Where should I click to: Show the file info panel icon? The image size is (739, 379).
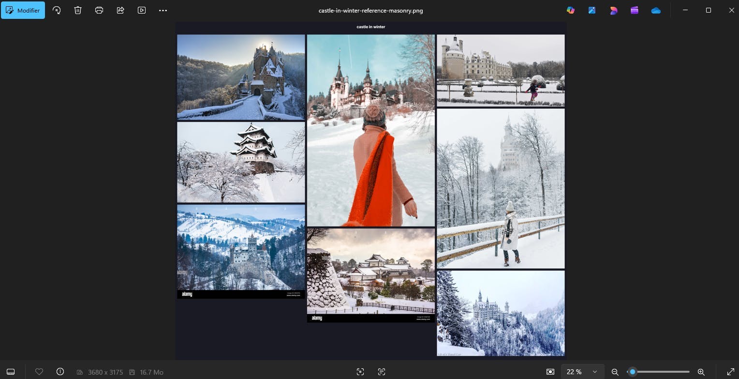(x=60, y=372)
